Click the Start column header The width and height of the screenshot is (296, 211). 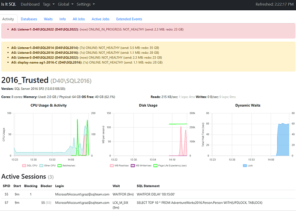(17, 186)
